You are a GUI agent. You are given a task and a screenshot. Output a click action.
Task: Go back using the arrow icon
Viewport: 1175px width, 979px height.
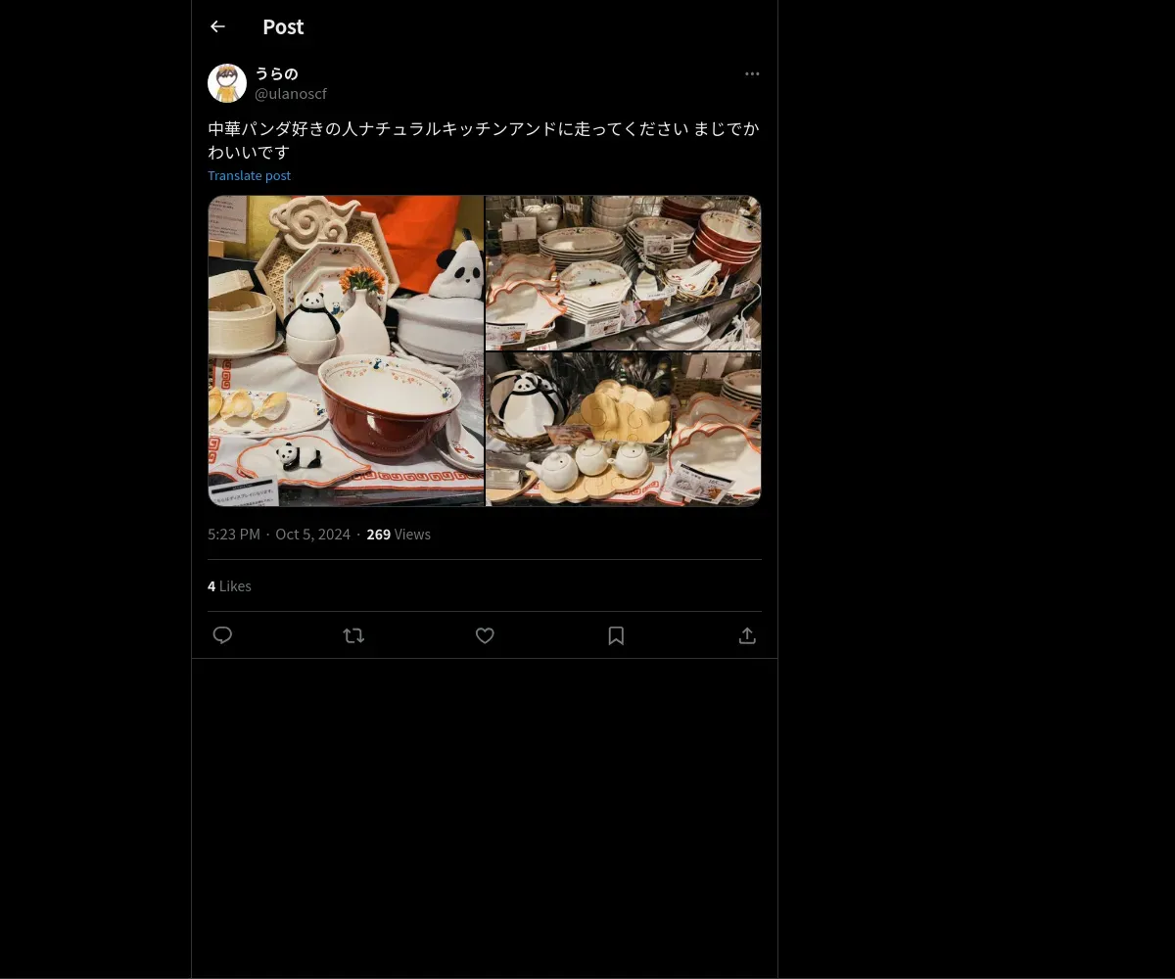[x=217, y=27]
